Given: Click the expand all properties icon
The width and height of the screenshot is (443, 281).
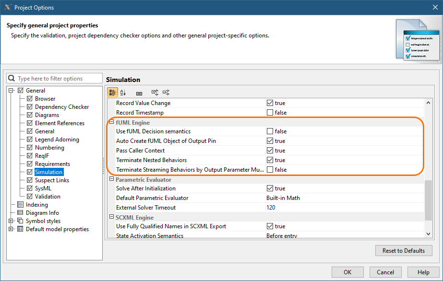Looking at the screenshot, I should click(x=155, y=93).
